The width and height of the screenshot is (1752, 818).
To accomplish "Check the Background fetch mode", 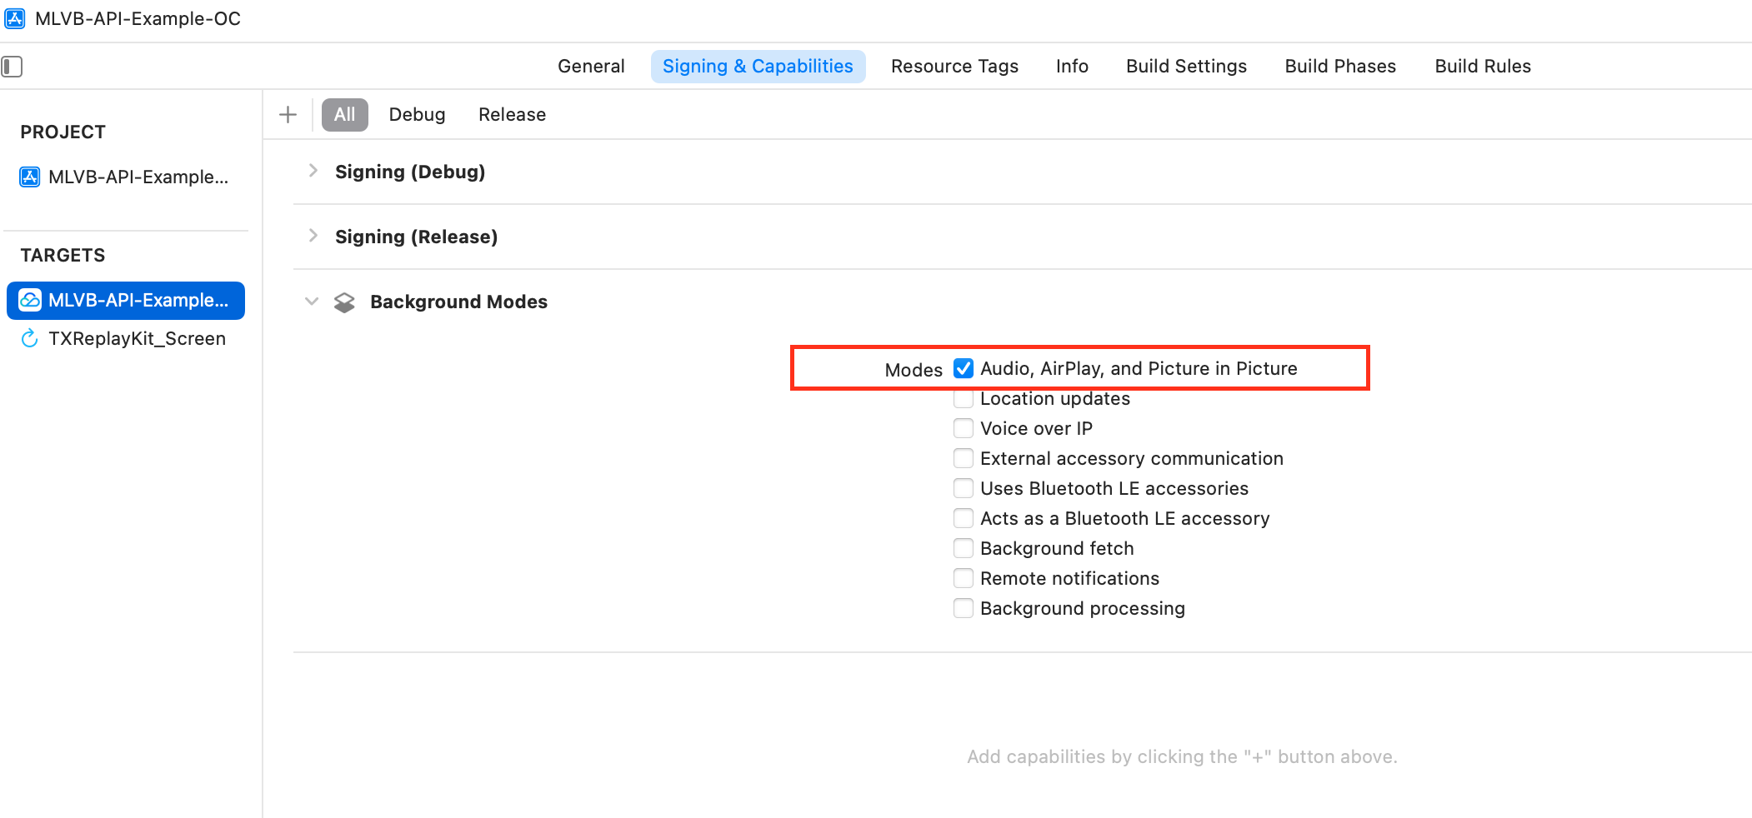I will click(x=964, y=548).
